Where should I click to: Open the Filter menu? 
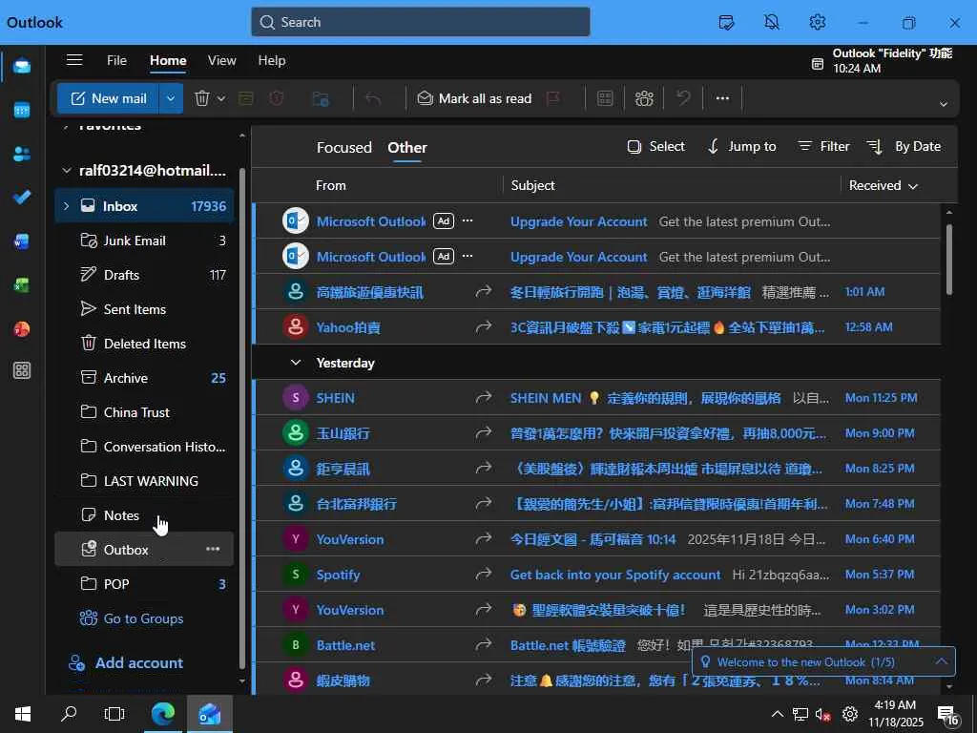click(823, 146)
